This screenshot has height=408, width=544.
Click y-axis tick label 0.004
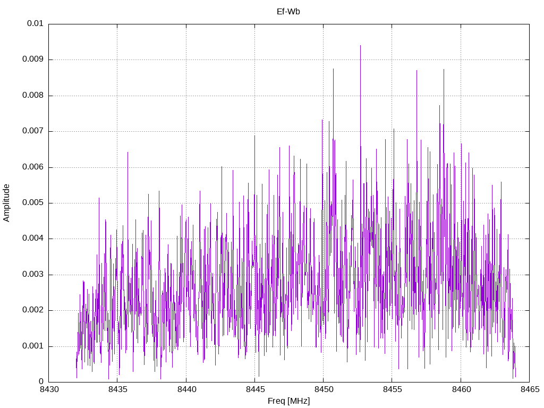click(33, 239)
